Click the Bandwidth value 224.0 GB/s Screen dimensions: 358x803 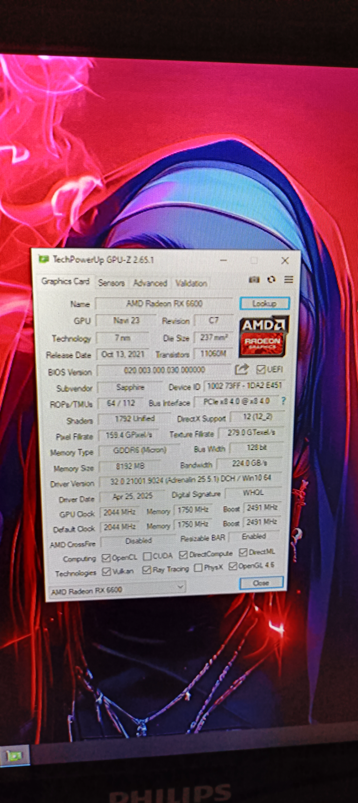pos(249,463)
